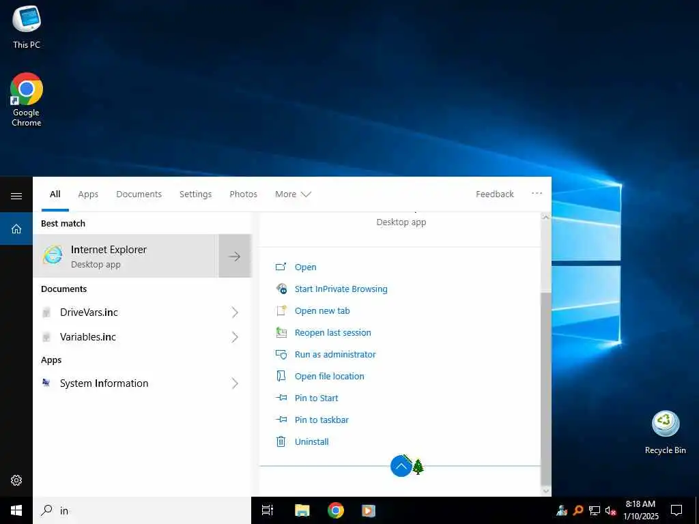Switch to the Settings search tab
699x524 pixels.
196,194
